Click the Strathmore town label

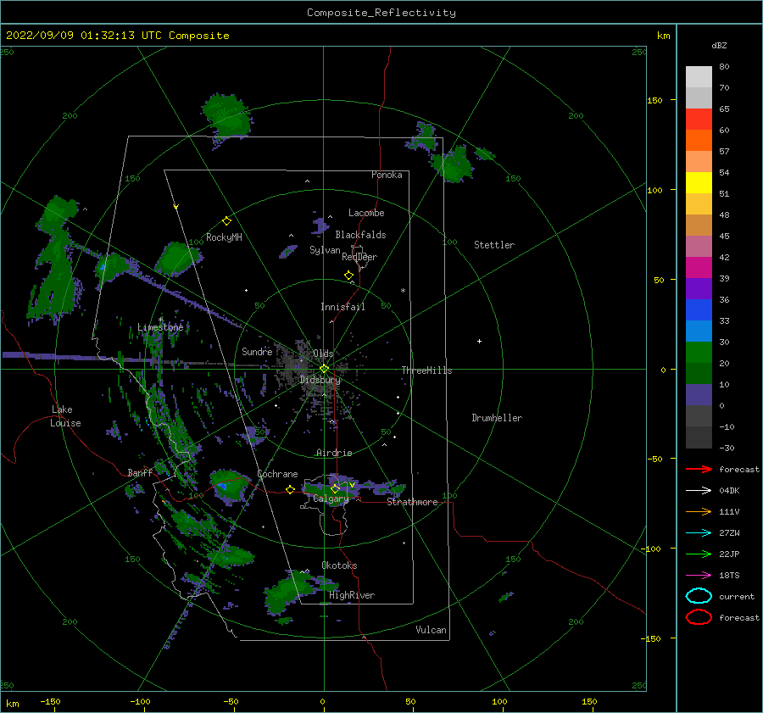pyautogui.click(x=412, y=502)
